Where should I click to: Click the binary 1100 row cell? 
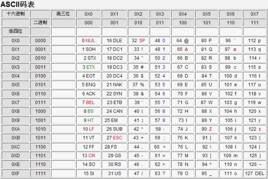click(40, 146)
